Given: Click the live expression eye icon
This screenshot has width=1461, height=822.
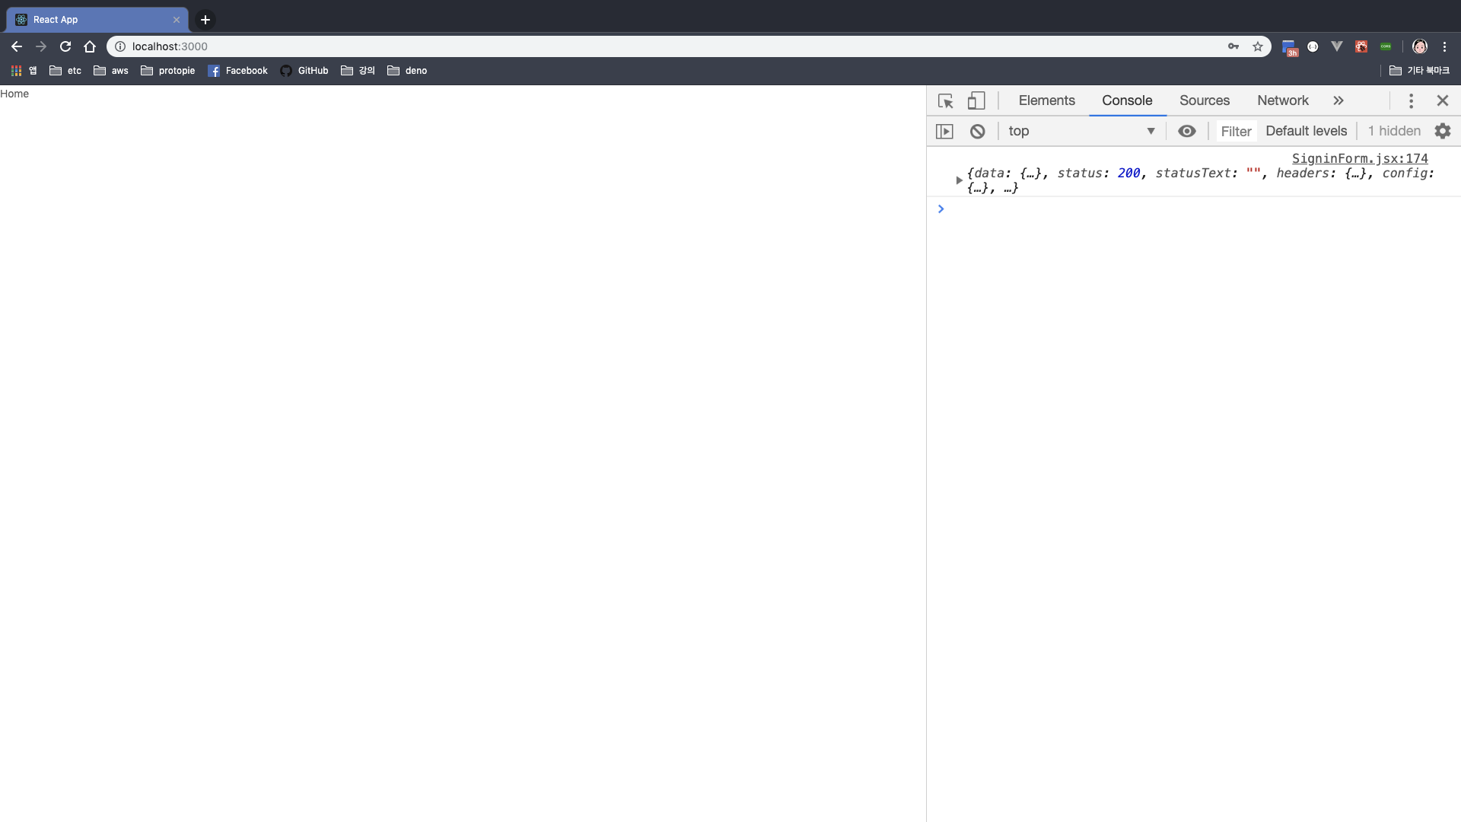Looking at the screenshot, I should click(1186, 131).
